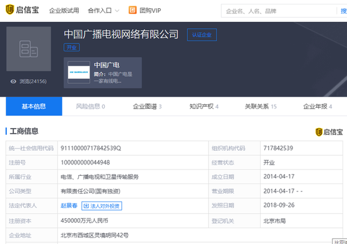
Task: Select the 基本信息 tab
Action: 34,107
